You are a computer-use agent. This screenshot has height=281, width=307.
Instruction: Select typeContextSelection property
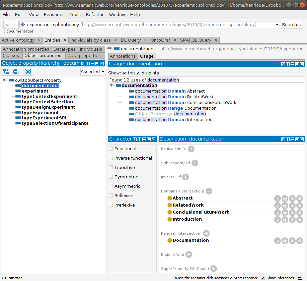(x=47, y=102)
